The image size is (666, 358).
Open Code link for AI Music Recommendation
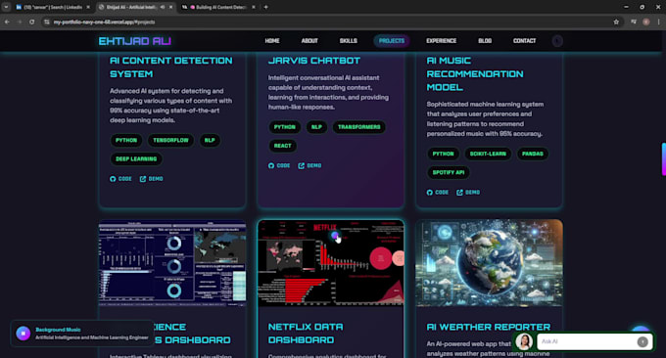438,193
